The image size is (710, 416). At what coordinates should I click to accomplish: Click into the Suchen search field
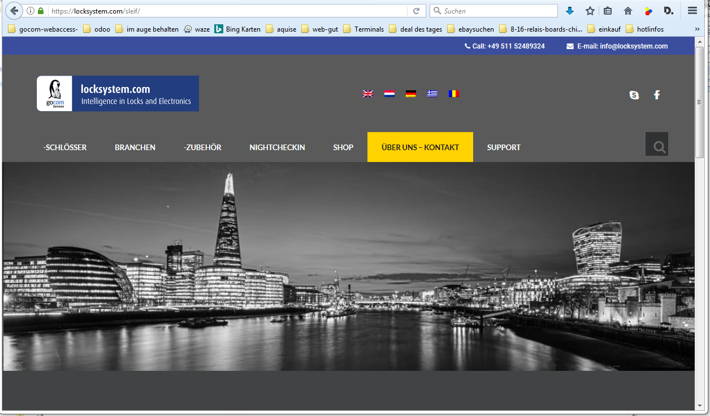[x=497, y=11]
